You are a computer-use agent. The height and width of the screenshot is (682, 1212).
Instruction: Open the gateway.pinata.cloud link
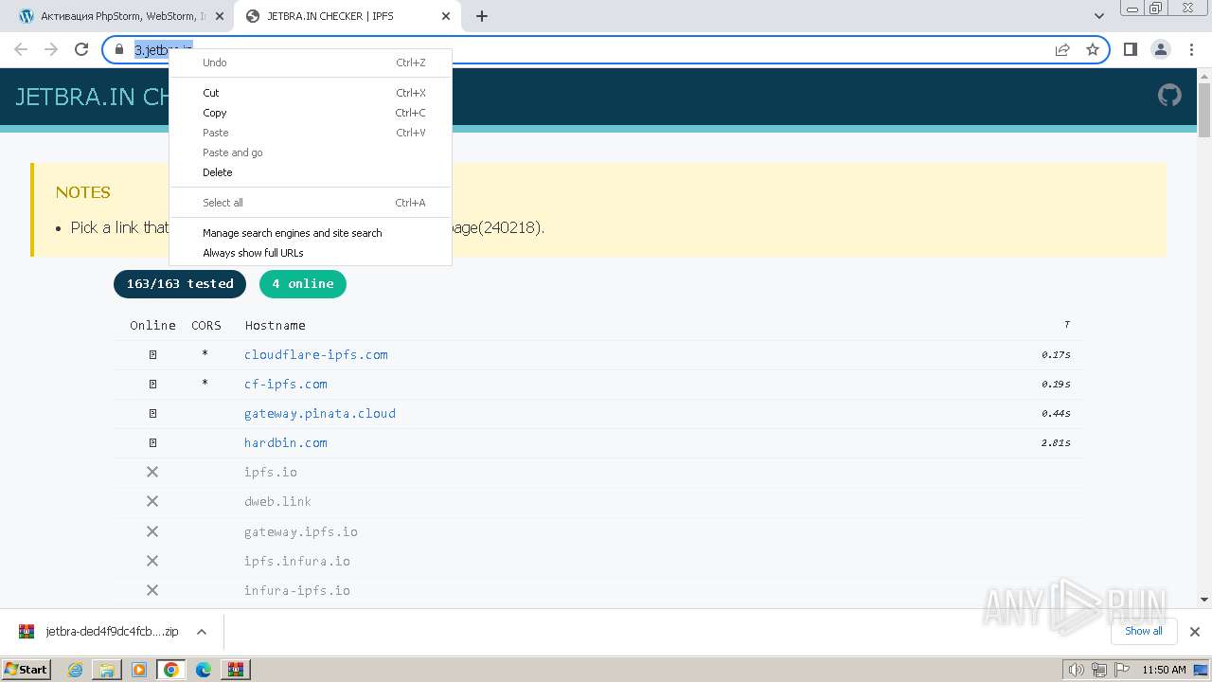click(320, 413)
